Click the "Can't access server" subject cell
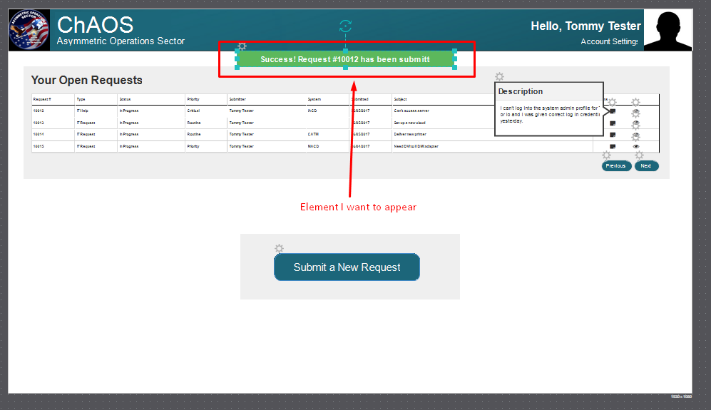 tap(412, 111)
